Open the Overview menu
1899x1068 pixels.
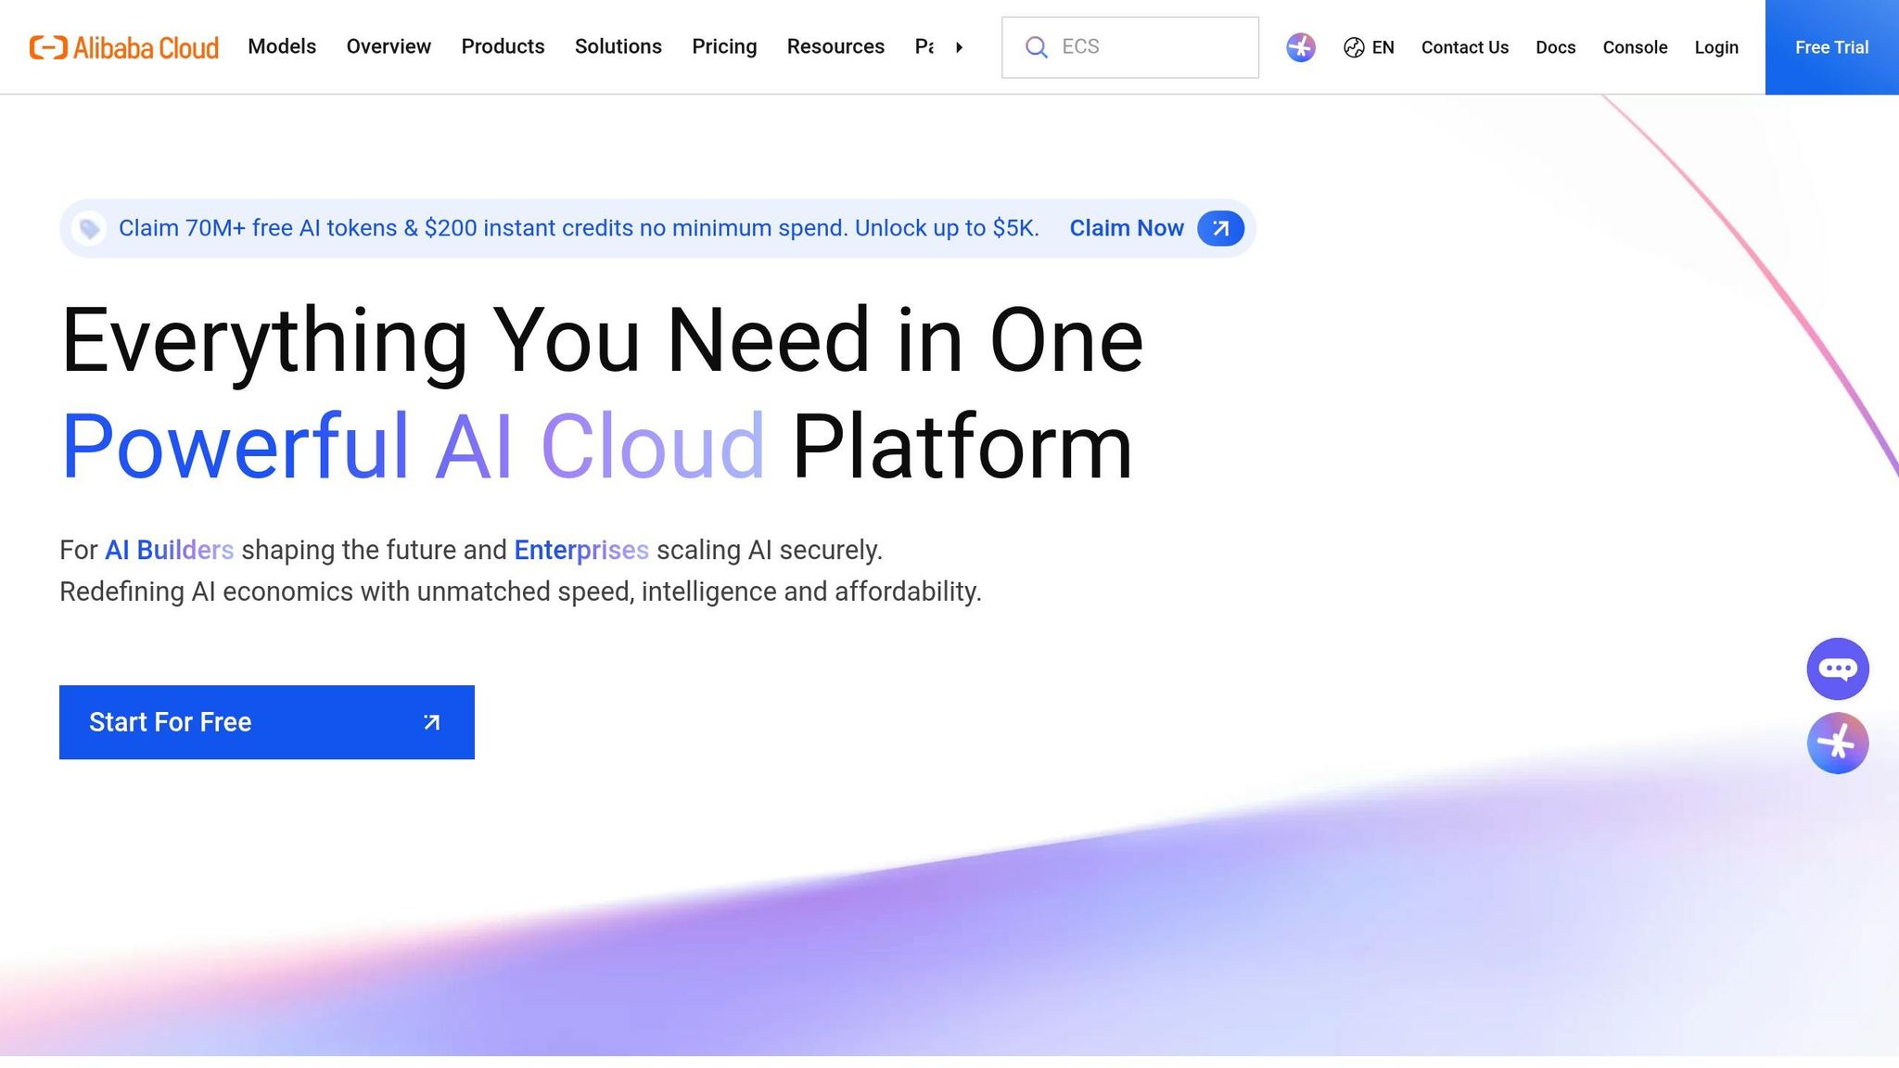tap(389, 46)
